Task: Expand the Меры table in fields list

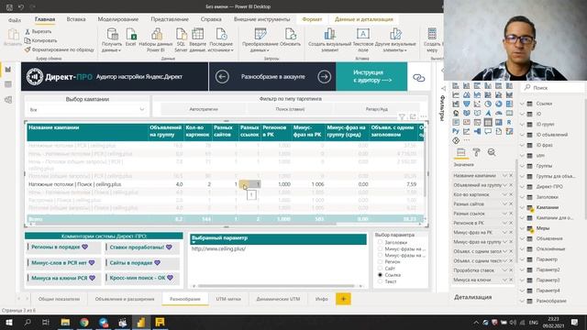Action: [522, 228]
